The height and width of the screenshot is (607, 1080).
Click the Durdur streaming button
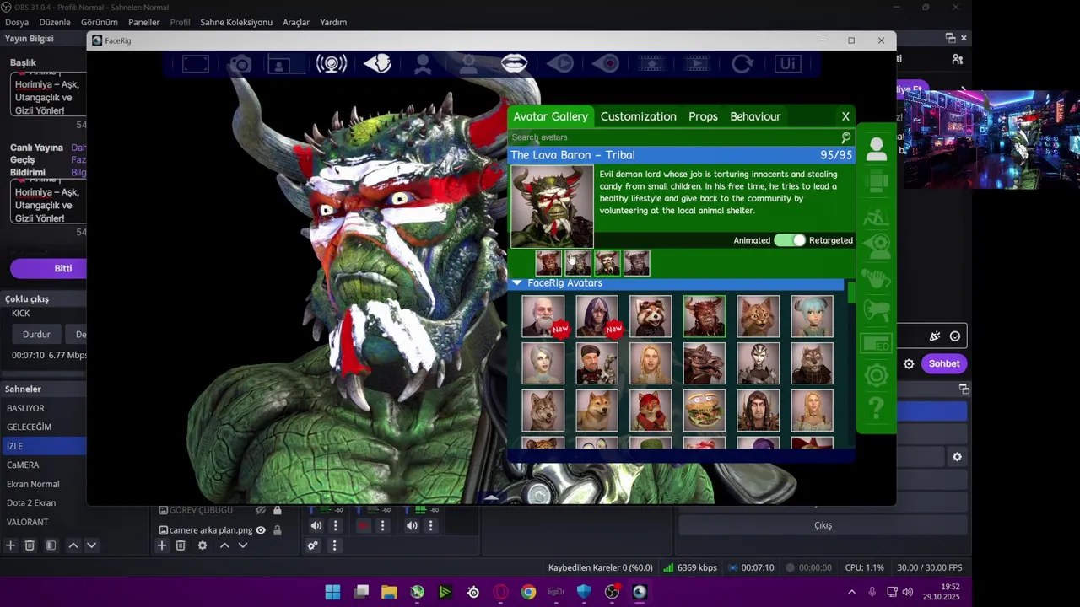point(36,335)
